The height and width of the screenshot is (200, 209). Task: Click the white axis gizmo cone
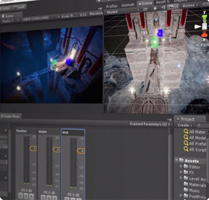[x=198, y=27]
